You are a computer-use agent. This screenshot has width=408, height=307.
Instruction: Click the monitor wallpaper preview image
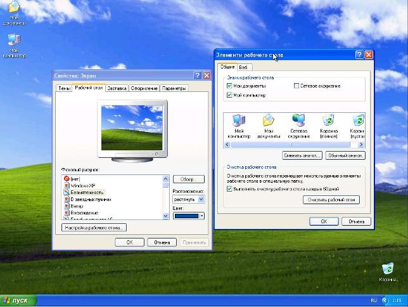[x=132, y=127]
